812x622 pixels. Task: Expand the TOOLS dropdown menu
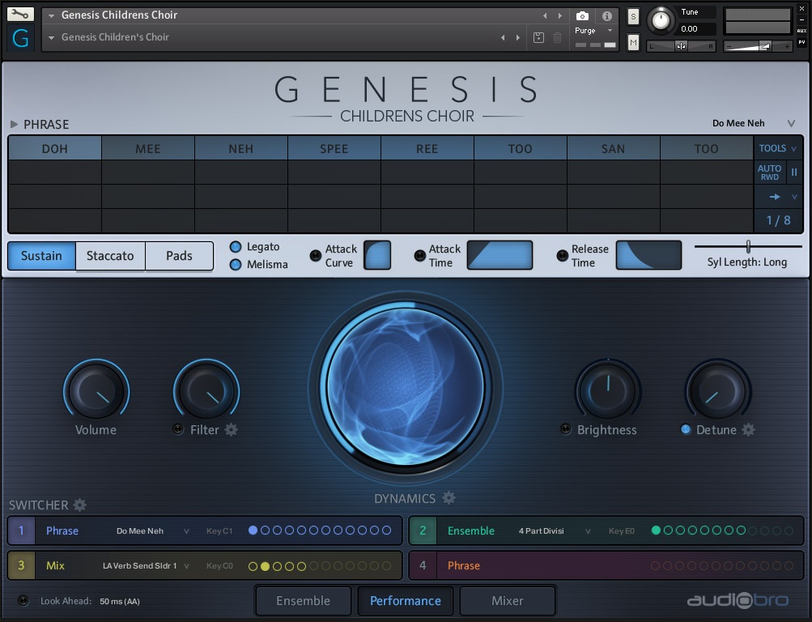pyautogui.click(x=777, y=148)
